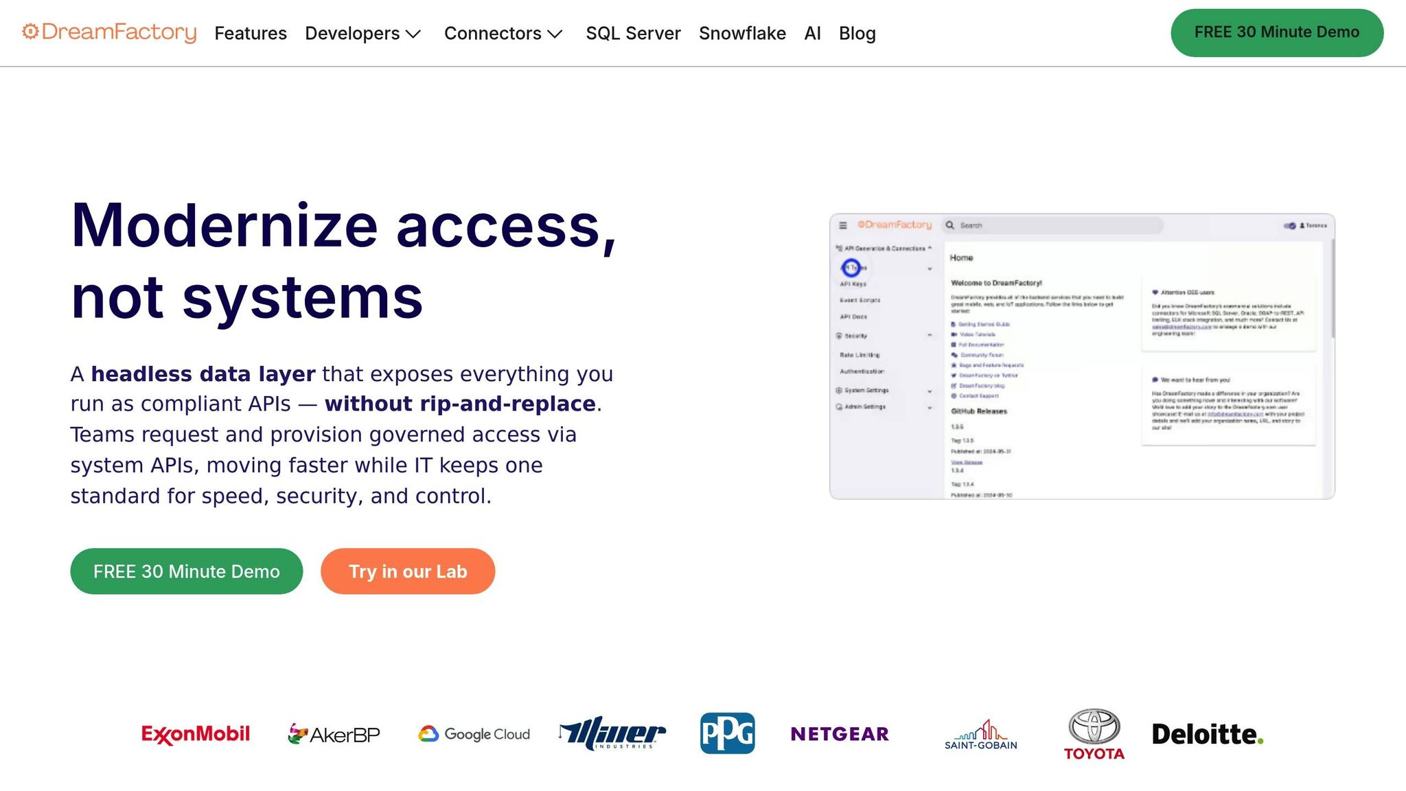The width and height of the screenshot is (1406, 791).
Task: Open the Connectors dropdown menu
Action: pyautogui.click(x=503, y=33)
